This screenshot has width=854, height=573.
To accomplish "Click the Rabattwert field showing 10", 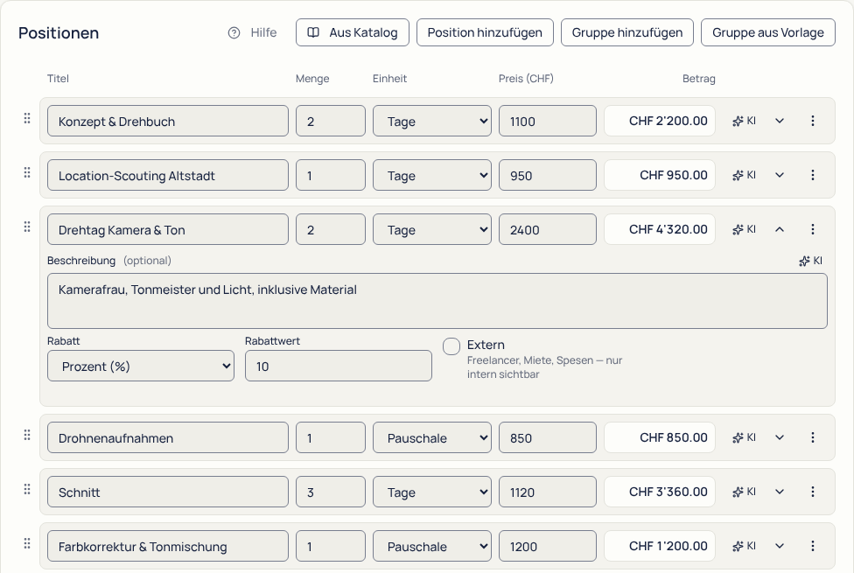I will tap(339, 366).
